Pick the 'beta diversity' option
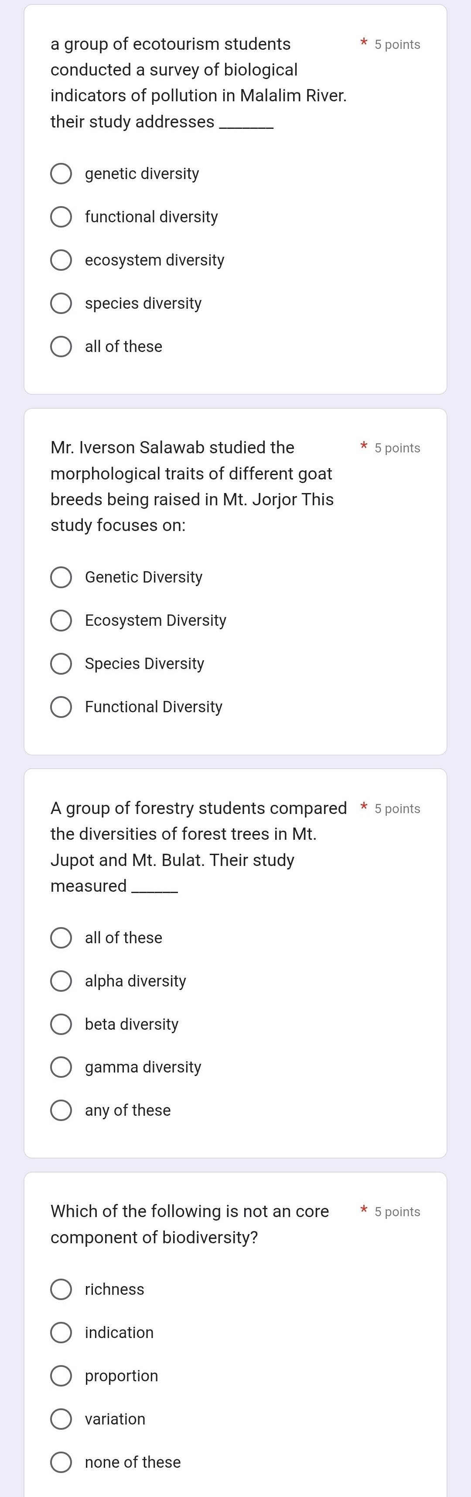 pyautogui.click(x=61, y=1024)
